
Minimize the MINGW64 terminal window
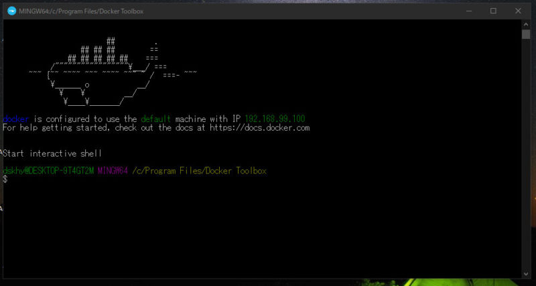pyautogui.click(x=469, y=11)
